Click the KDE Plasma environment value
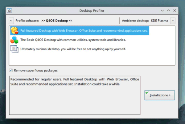The width and height of the screenshot is (185, 124). (159, 21)
